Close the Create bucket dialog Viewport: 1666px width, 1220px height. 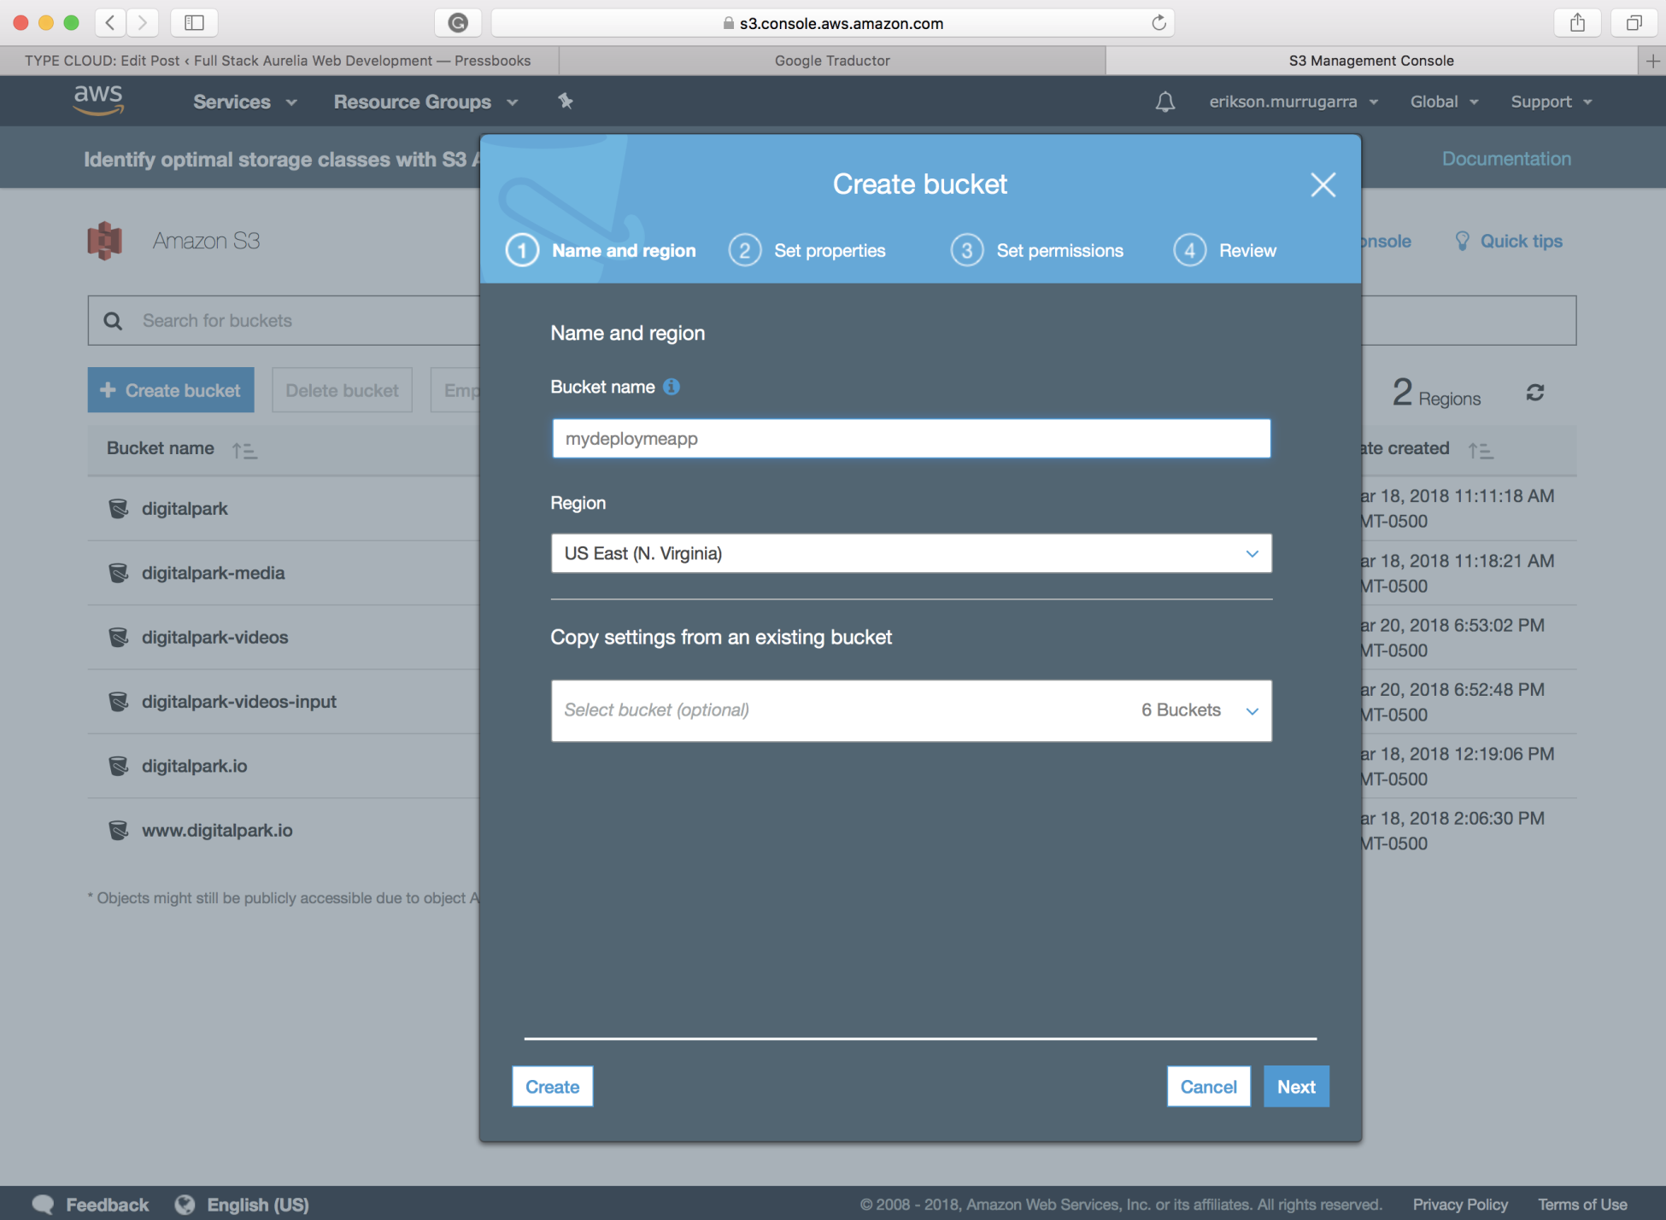click(x=1323, y=184)
